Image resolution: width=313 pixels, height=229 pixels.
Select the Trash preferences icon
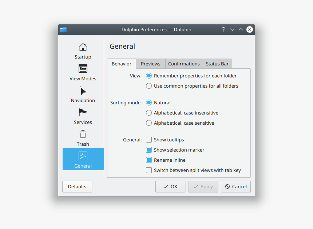pos(83,138)
